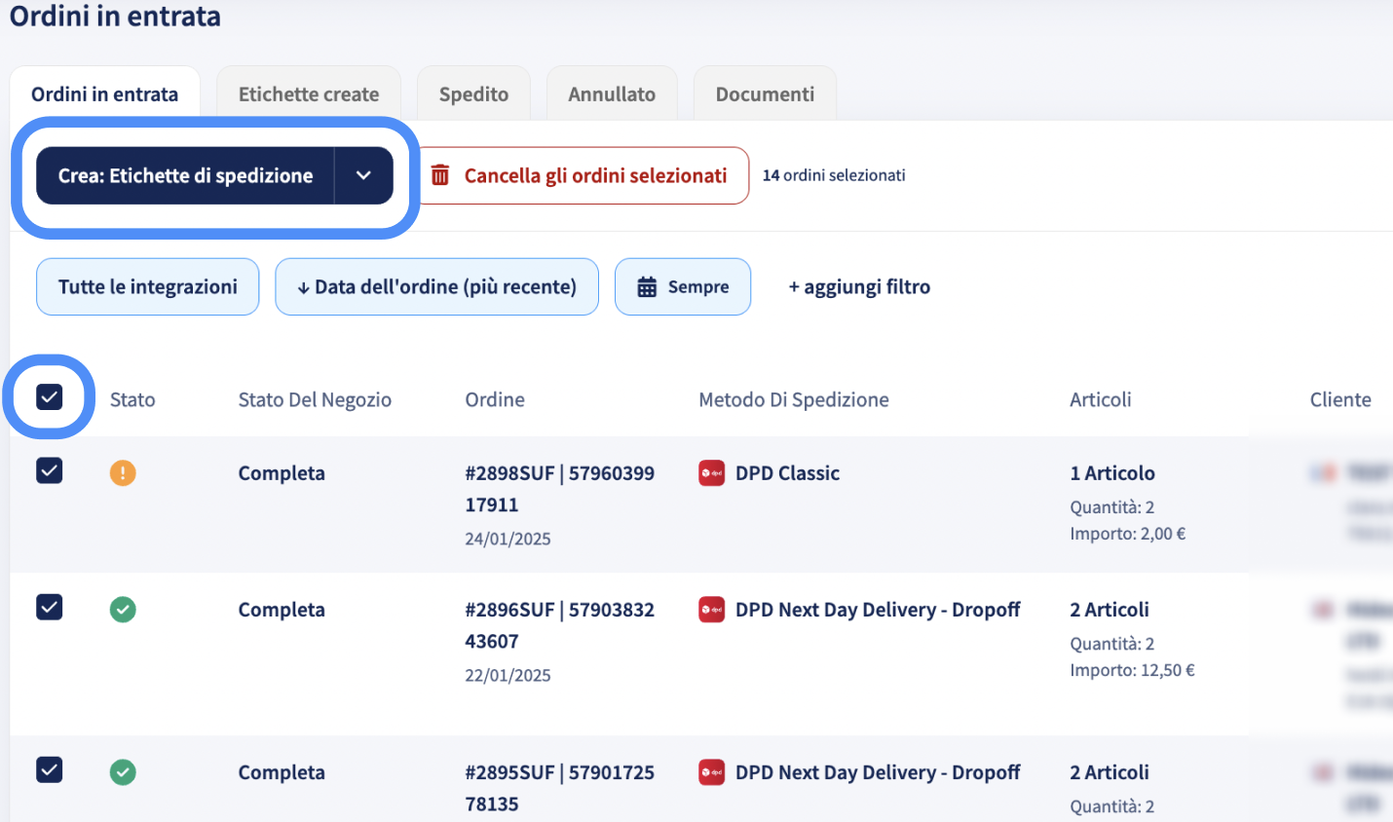Open the Sempre date range filter

[x=683, y=286]
